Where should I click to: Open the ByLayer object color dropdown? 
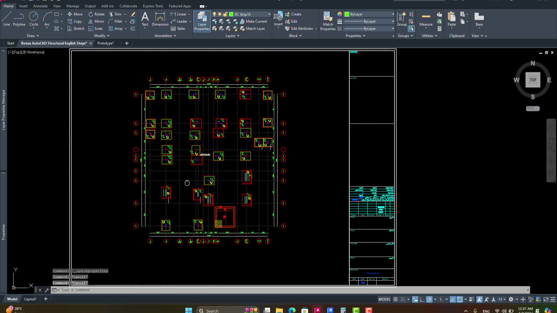coord(393,14)
